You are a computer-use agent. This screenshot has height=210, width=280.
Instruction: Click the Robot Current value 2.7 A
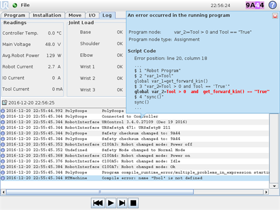tap(54, 67)
